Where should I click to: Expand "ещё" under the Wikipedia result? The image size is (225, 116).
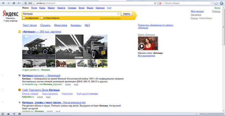[x=76, y=84]
